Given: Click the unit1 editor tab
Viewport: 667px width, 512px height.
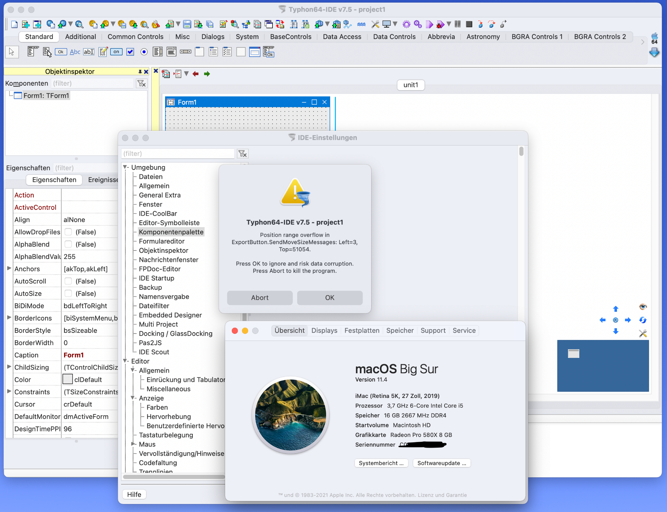Looking at the screenshot, I should pyautogui.click(x=411, y=85).
